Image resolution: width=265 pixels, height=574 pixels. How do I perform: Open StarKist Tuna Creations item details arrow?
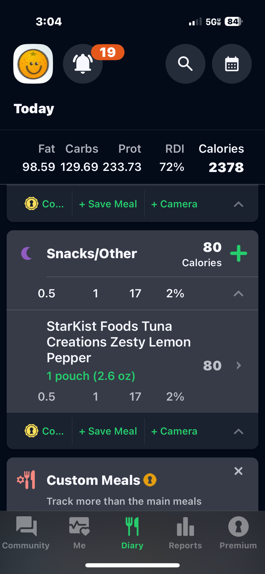coord(239,366)
